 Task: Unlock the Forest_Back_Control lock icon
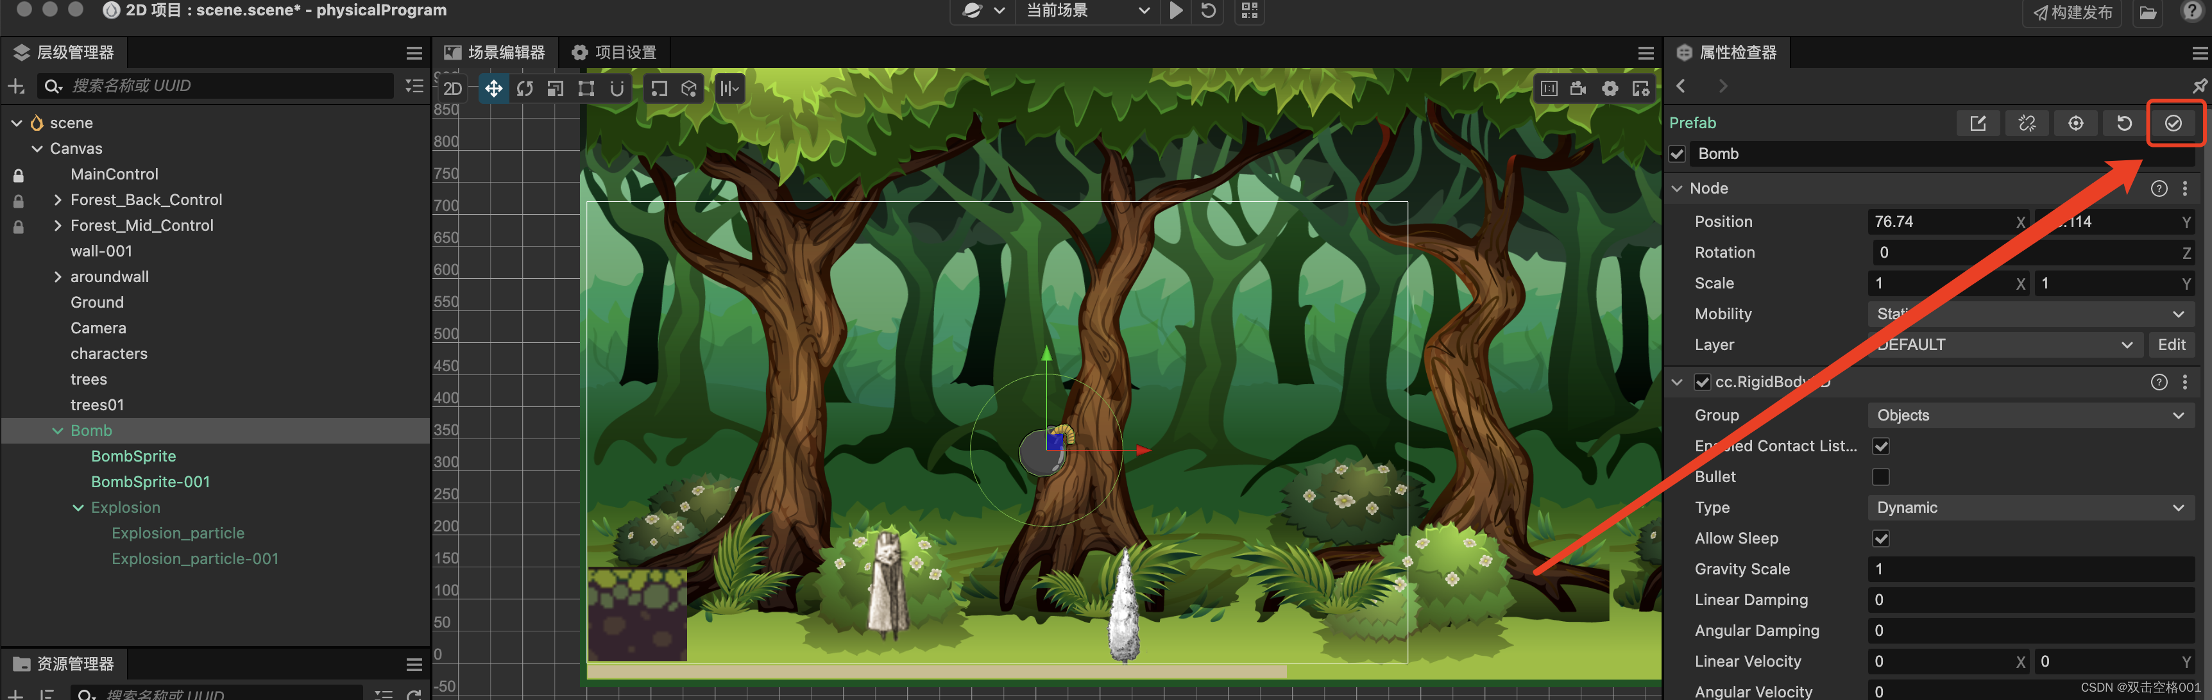pos(18,201)
